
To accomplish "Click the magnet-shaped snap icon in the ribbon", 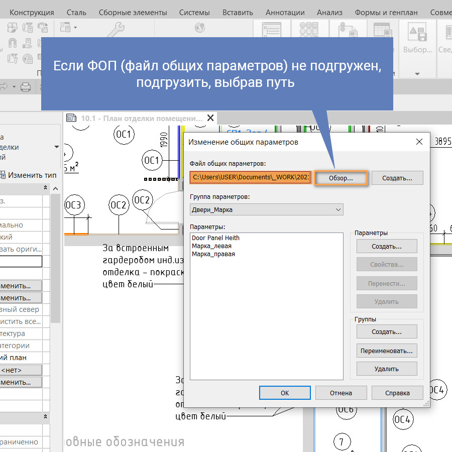I will point(12,42).
